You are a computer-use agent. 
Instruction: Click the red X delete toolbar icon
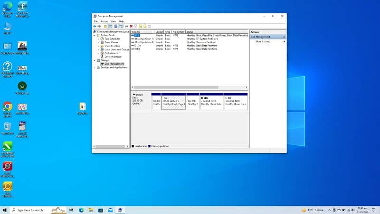(x=132, y=26)
